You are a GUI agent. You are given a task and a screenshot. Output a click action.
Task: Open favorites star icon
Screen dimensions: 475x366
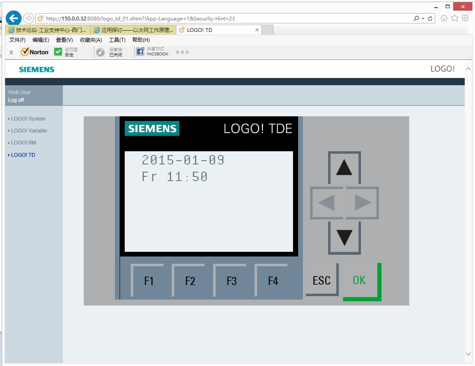[454, 18]
